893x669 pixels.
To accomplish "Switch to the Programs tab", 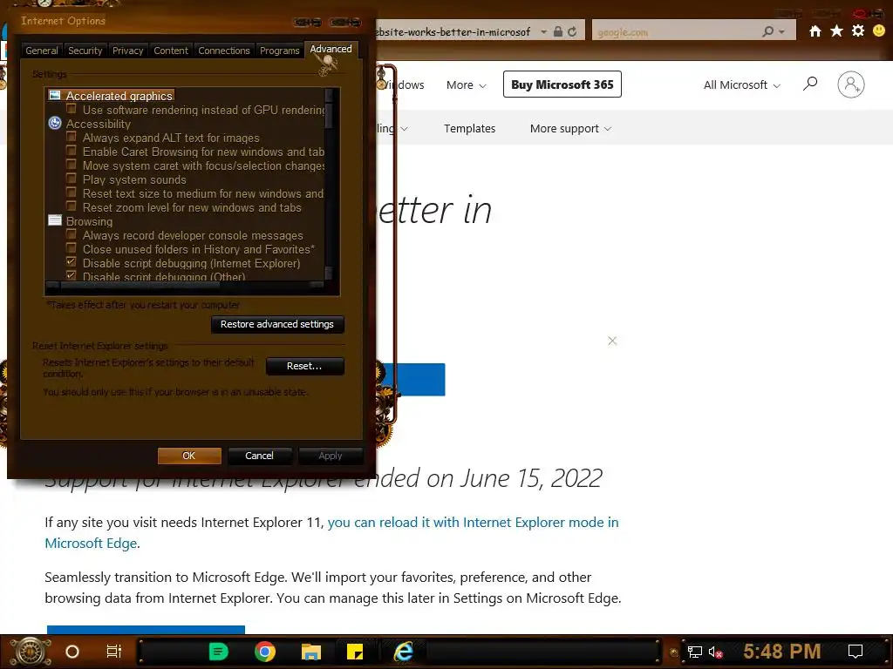I will 279,51.
